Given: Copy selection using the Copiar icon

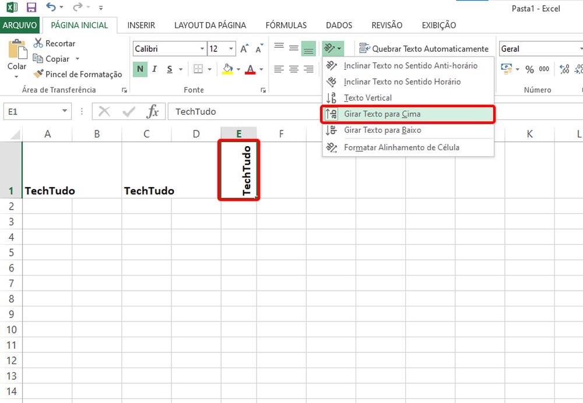Looking at the screenshot, I should point(57,59).
